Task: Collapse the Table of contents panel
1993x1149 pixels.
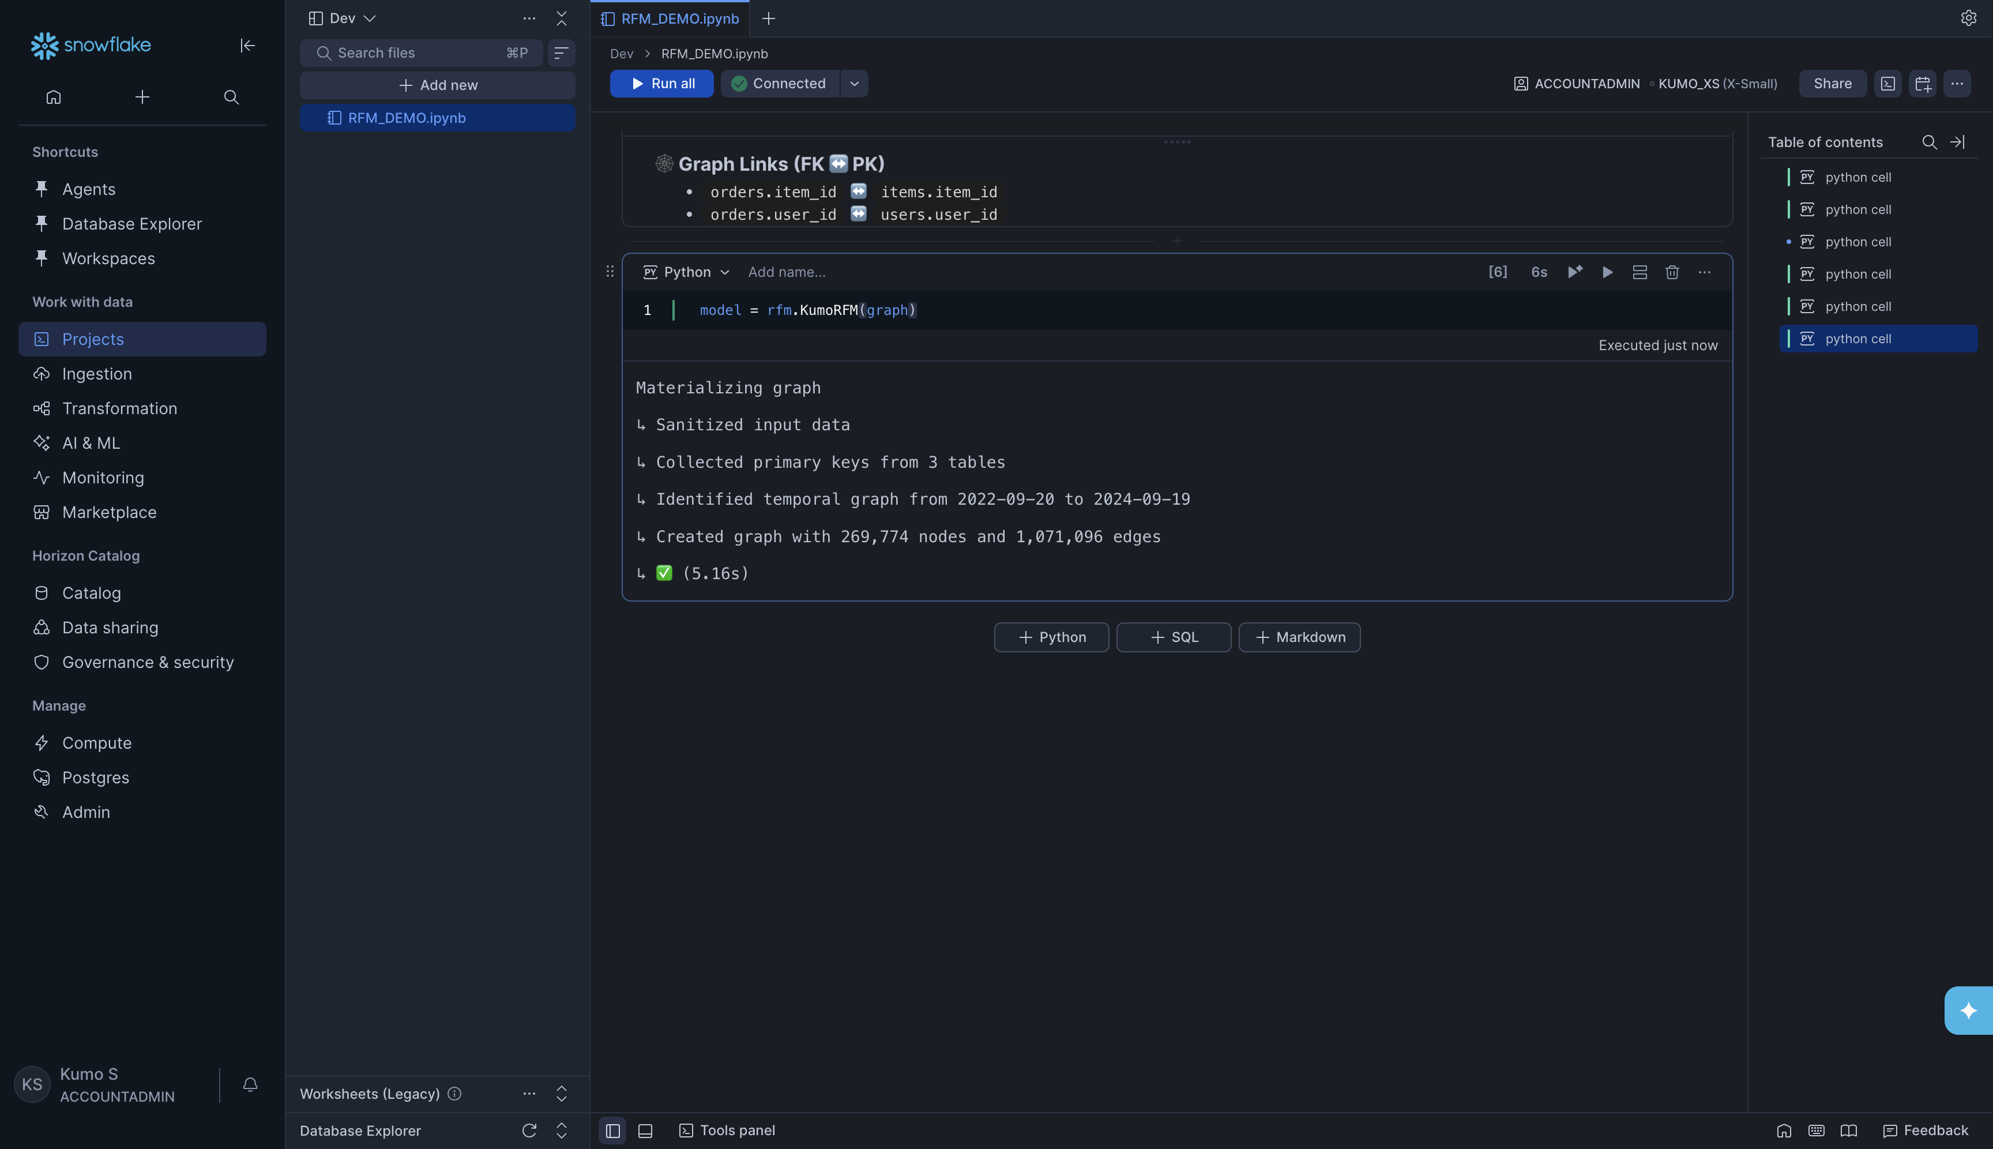Action: (1957, 142)
